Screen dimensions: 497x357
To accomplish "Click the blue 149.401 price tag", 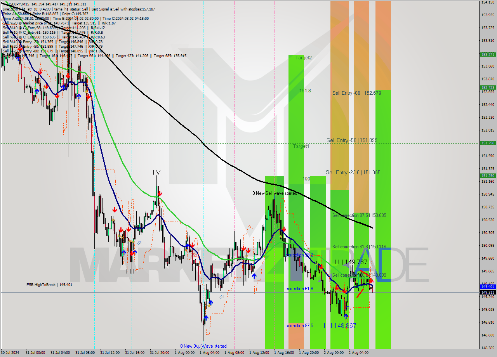I will pos(487,287).
